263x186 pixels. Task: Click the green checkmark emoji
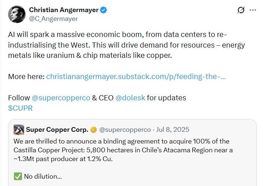pyautogui.click(x=18, y=176)
